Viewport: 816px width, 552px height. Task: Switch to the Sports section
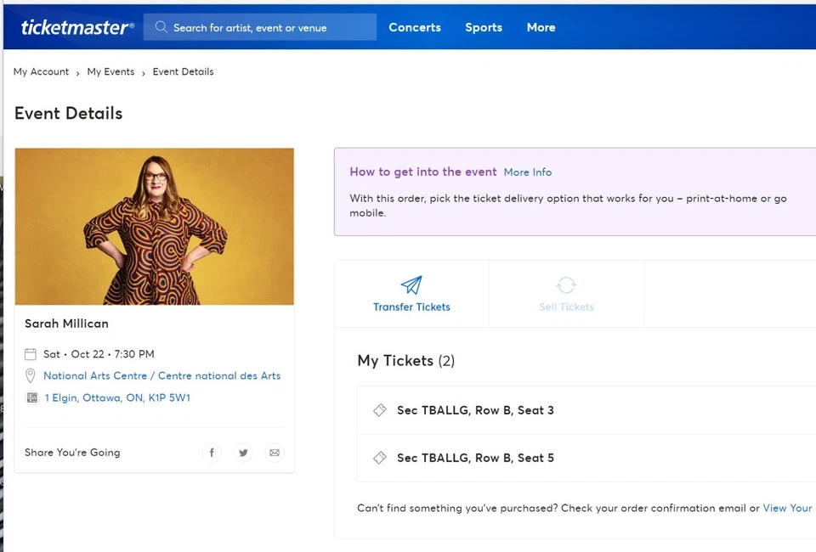click(x=484, y=27)
